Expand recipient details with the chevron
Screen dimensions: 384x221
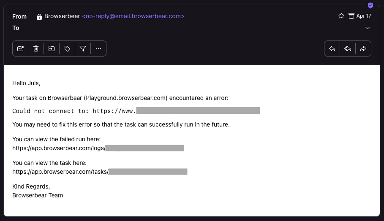[x=368, y=28]
